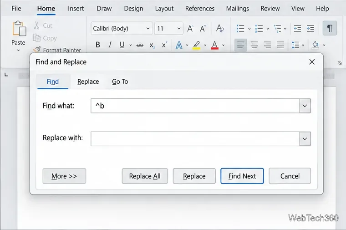Apply Italic formatting

point(110,45)
